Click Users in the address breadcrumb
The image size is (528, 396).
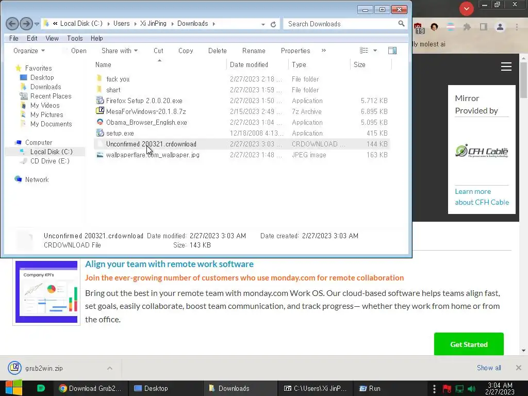click(x=121, y=24)
